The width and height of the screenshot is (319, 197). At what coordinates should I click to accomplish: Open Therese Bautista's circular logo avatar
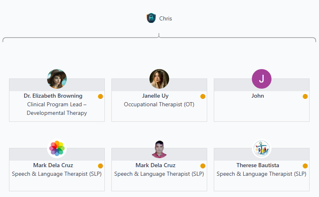[262, 148]
